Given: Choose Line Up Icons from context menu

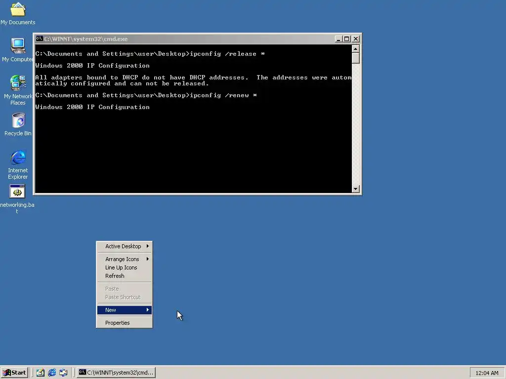Looking at the screenshot, I should coord(124,267).
